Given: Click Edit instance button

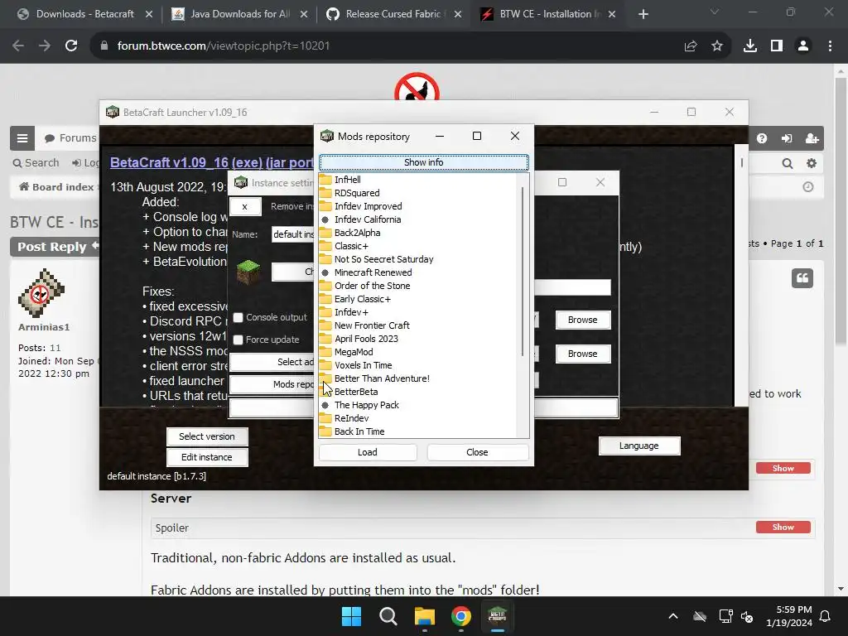Looking at the screenshot, I should click(x=207, y=457).
